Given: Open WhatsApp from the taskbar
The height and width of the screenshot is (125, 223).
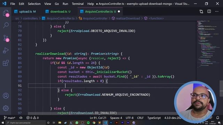Looking at the screenshot, I should pos(77,123).
